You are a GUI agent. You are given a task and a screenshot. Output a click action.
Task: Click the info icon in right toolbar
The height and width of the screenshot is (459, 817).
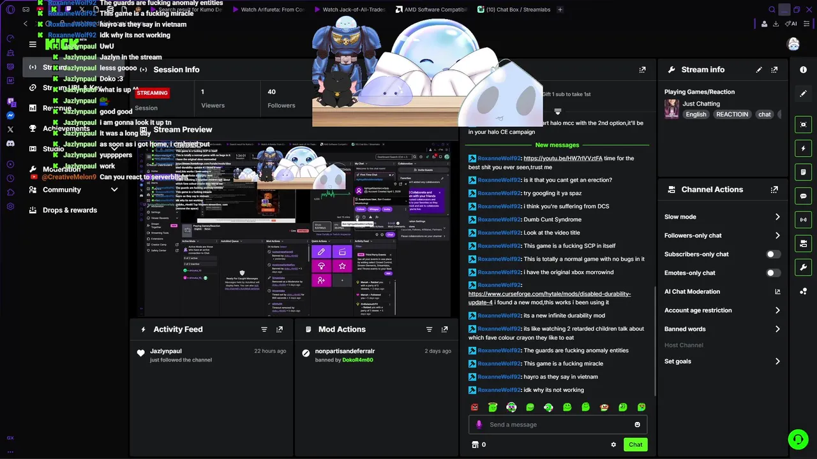coord(804,69)
